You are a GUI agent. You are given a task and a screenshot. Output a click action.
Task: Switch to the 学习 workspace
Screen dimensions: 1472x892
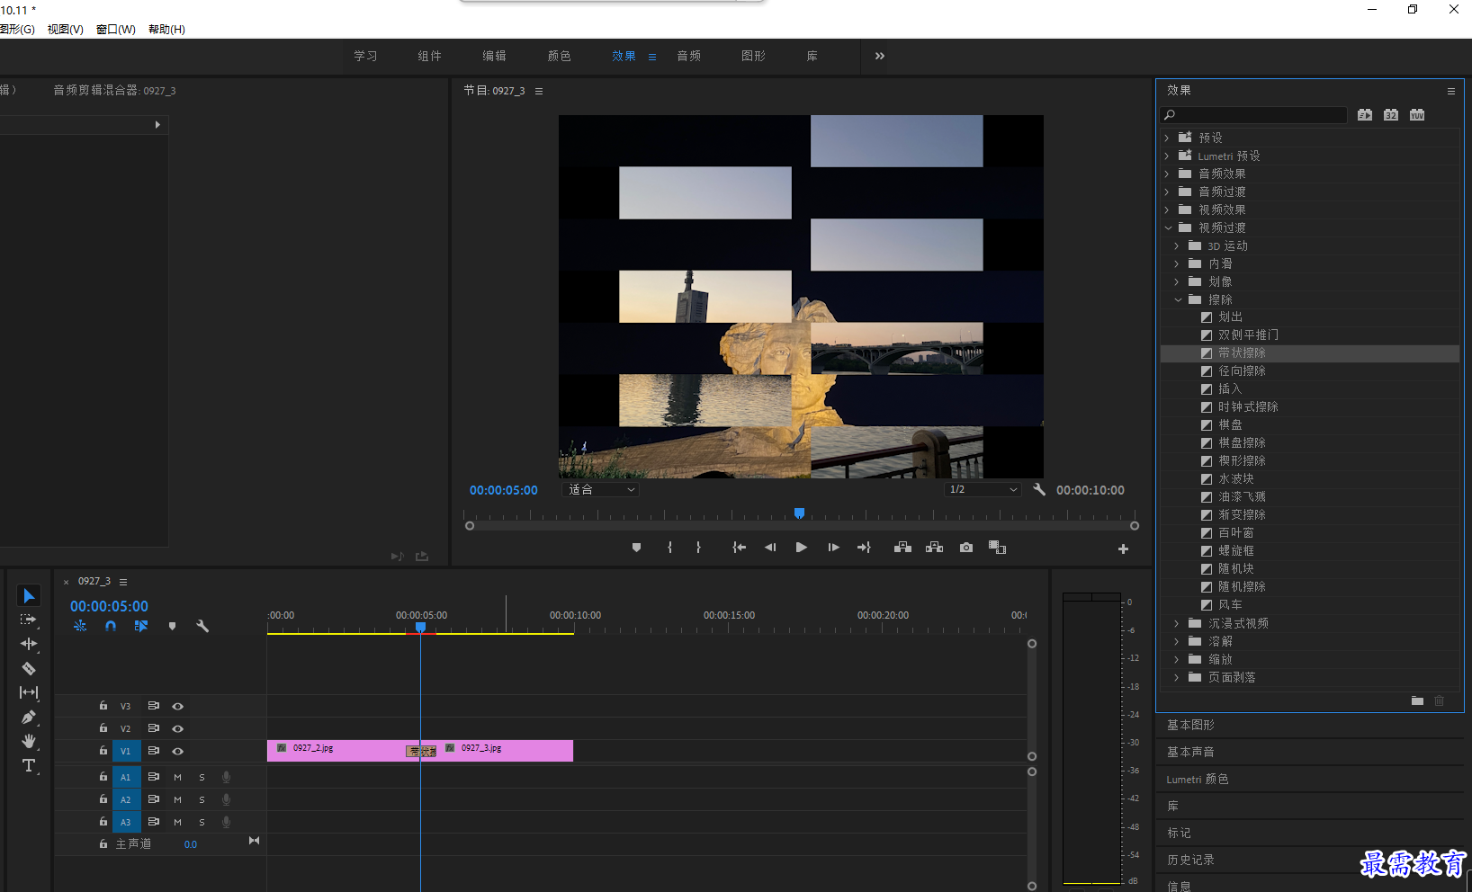365,56
